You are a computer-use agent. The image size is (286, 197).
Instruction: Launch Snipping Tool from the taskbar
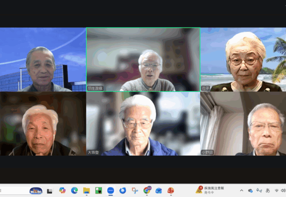click(135, 190)
